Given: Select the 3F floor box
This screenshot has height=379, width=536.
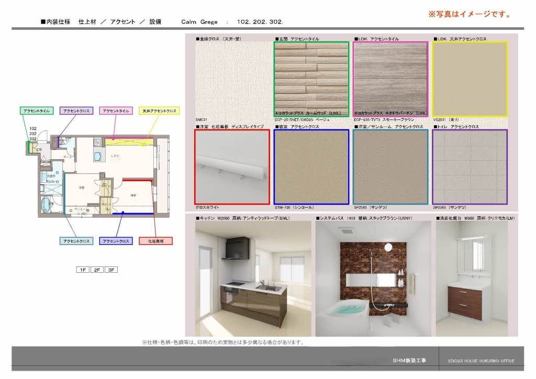Looking at the screenshot, I should [111, 270].
